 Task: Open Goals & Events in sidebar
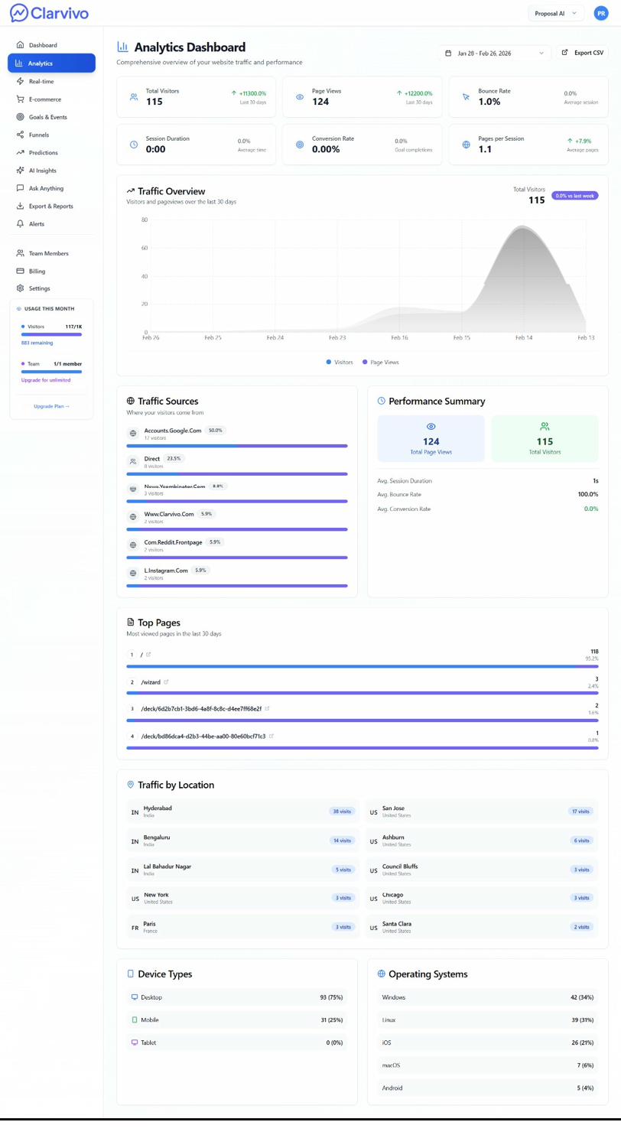pos(50,116)
